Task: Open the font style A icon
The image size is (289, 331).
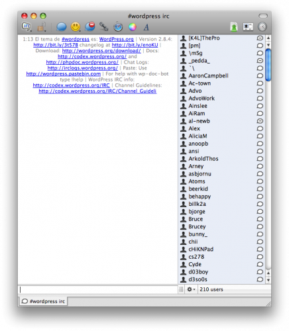Action: click(x=146, y=27)
